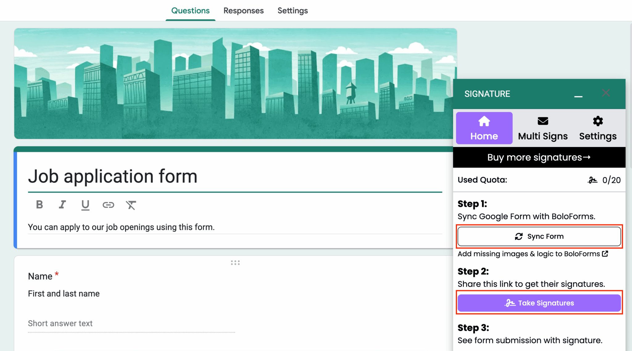Screen dimensions: 632x351
Task: Switch to the Settings tab of the form
Action: coord(292,10)
